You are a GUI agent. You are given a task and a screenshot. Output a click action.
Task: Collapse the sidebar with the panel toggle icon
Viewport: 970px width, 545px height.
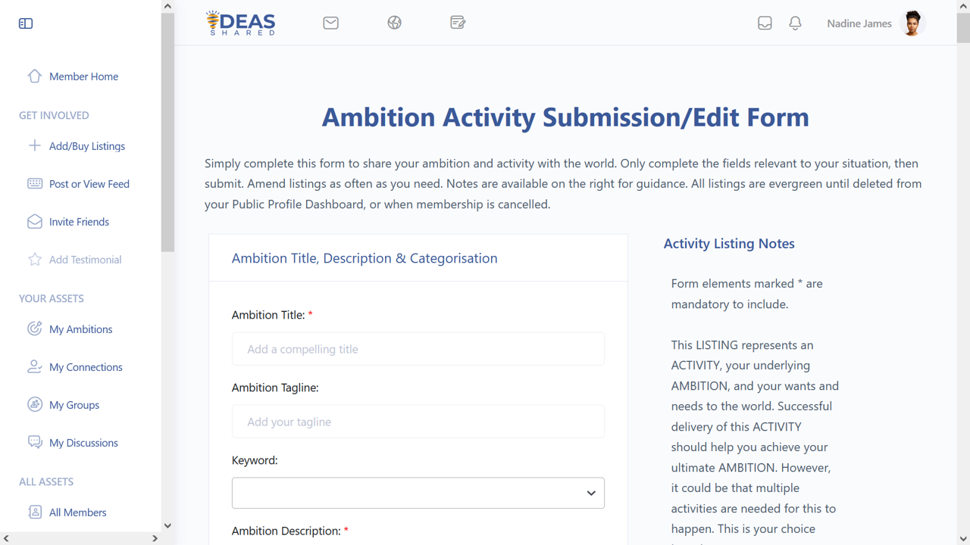26,23
